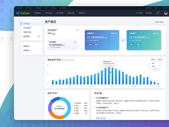Screen dimensions: 169x127
Task: Click the first chart bar above 10-1
Action: [53, 82]
